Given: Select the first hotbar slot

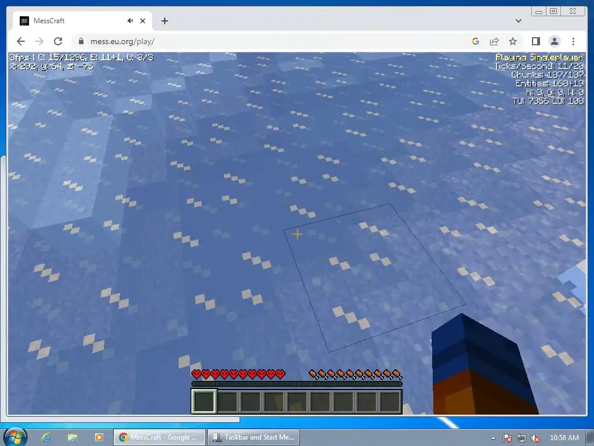Looking at the screenshot, I should click(x=204, y=401).
